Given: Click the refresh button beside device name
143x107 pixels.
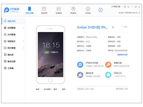Looking at the screenshot, I should [124, 27].
